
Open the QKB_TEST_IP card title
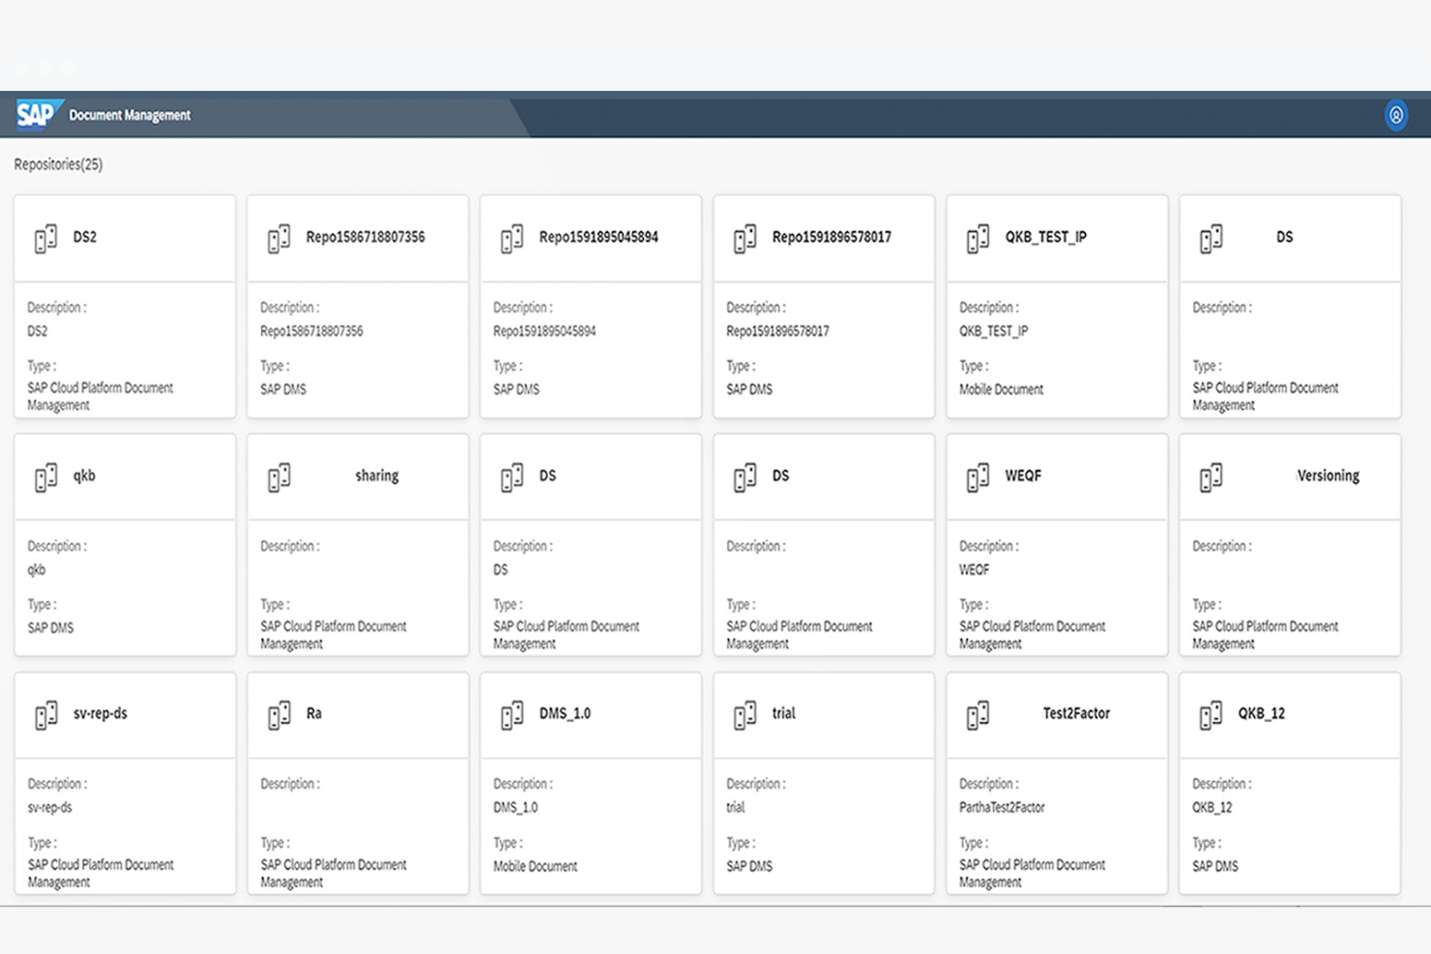[x=1045, y=237]
